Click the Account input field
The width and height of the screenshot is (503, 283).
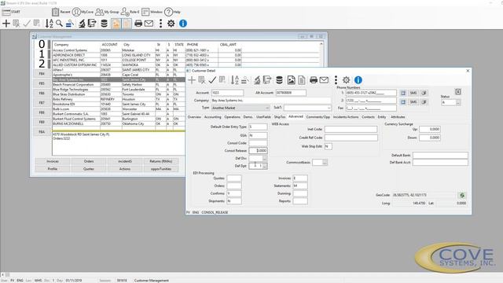click(x=227, y=93)
